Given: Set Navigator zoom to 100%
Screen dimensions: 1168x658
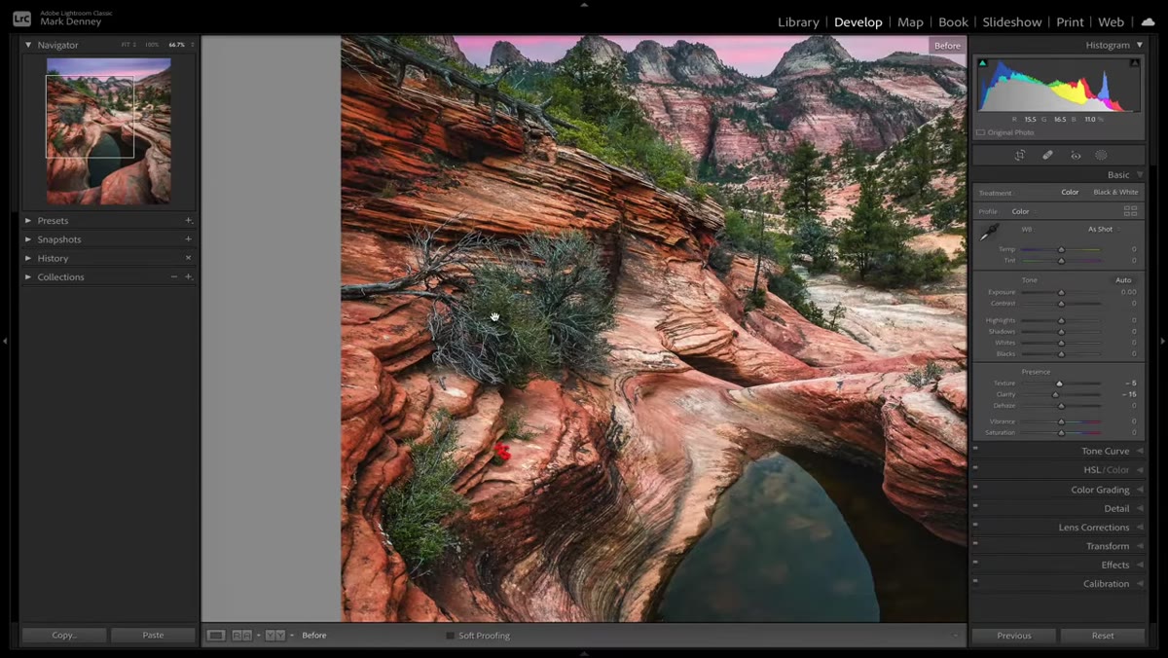Looking at the screenshot, I should tap(152, 45).
